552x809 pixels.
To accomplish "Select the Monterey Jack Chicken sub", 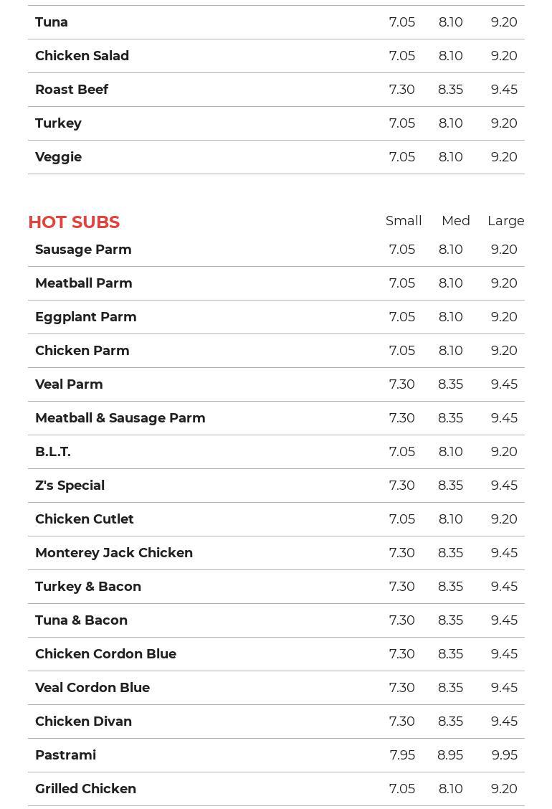I will click(114, 553).
